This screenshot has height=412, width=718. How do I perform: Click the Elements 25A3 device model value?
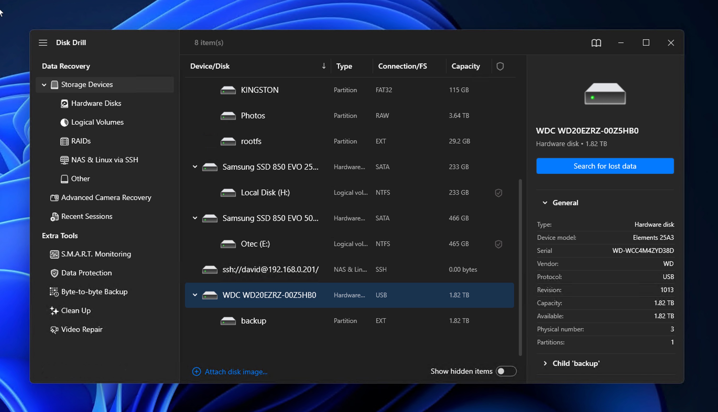click(653, 238)
